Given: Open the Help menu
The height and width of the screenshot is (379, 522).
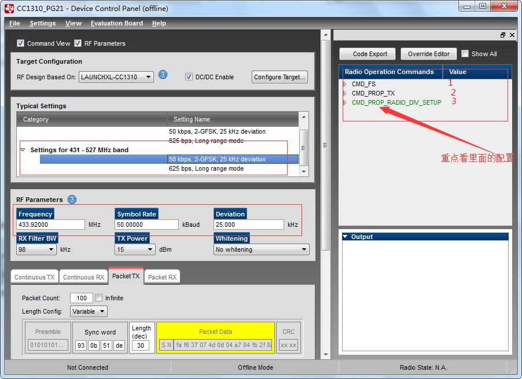Looking at the screenshot, I should click(159, 23).
